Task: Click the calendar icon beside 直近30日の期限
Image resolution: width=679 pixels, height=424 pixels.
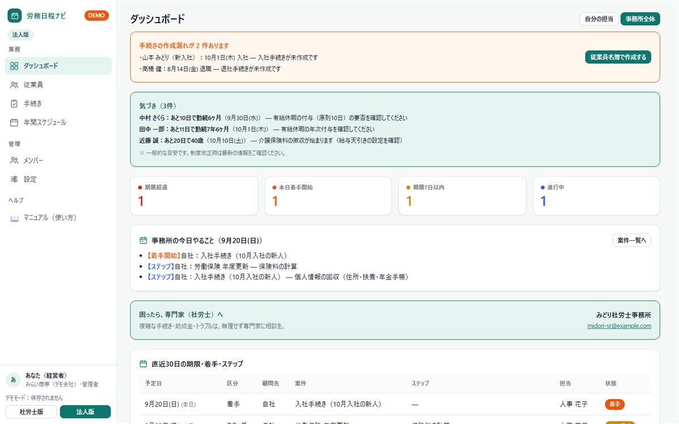Action: pos(143,364)
